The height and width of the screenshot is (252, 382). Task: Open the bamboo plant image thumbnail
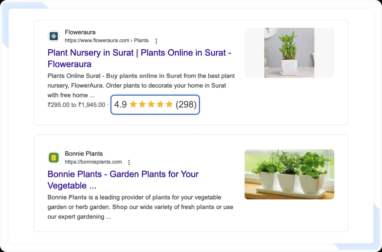[x=289, y=53]
